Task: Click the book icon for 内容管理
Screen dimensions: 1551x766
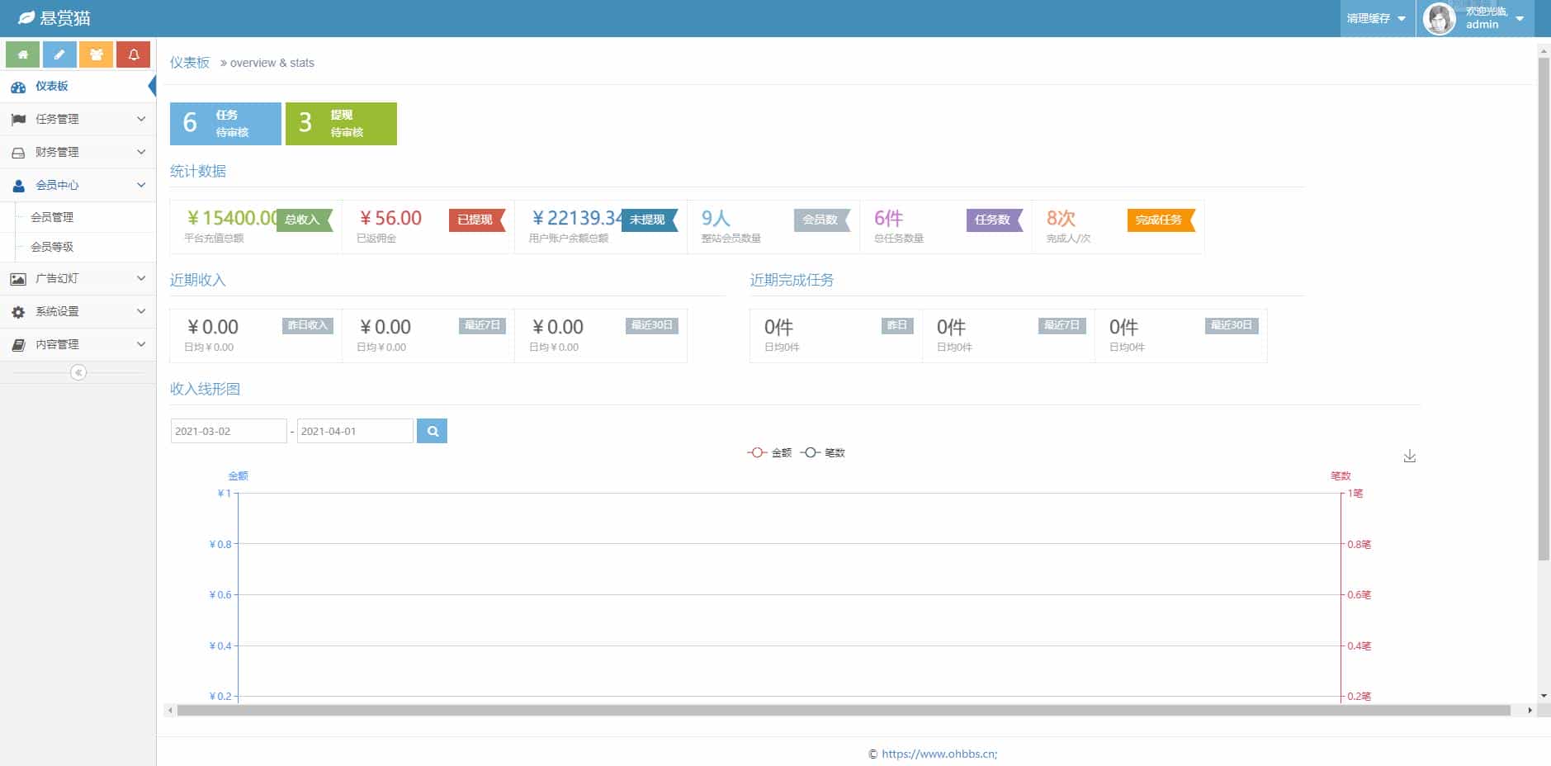Action: click(18, 345)
